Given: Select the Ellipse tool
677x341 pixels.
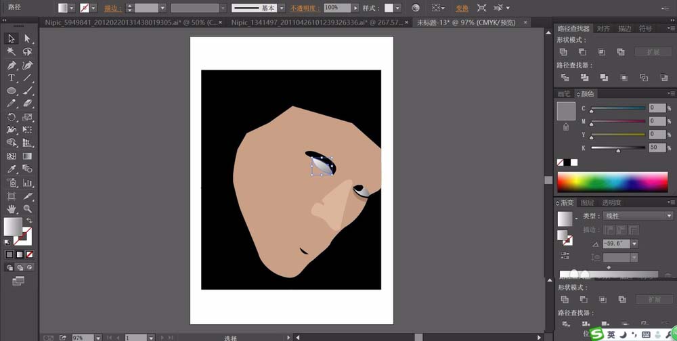Looking at the screenshot, I should (12, 91).
